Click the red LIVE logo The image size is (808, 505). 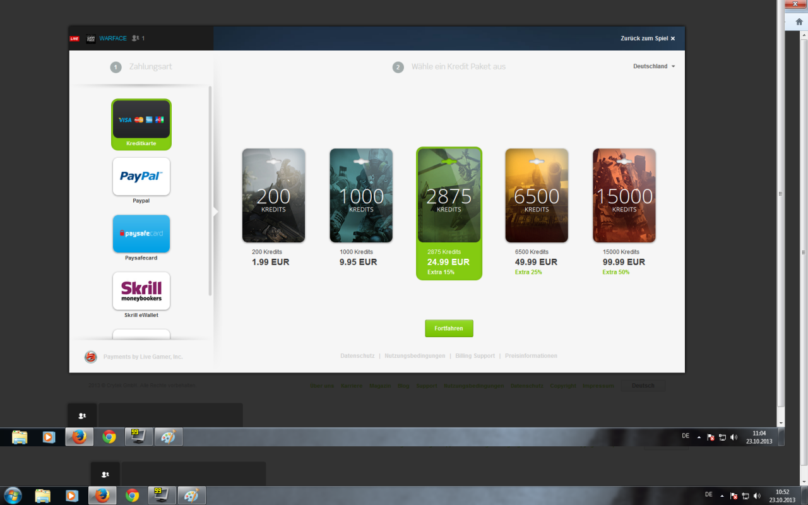[x=74, y=39]
